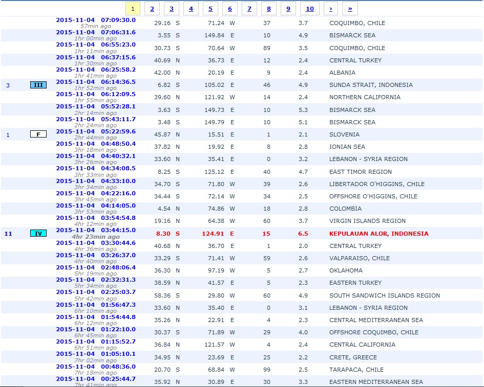
Task: Select the current page 1 button
Action: [x=133, y=9]
